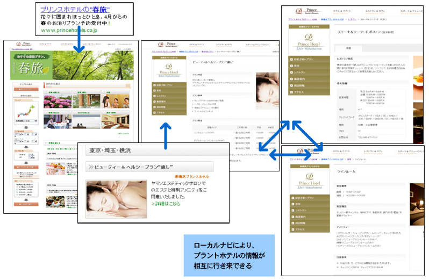
Task: Click the Prince Hotels HOME breadcrumb on Boston page
Action: coord(303,20)
